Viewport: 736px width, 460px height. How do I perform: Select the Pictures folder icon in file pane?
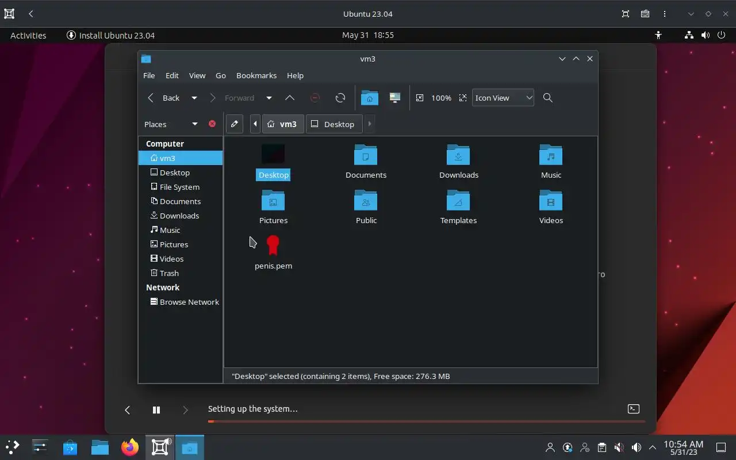[x=273, y=200]
